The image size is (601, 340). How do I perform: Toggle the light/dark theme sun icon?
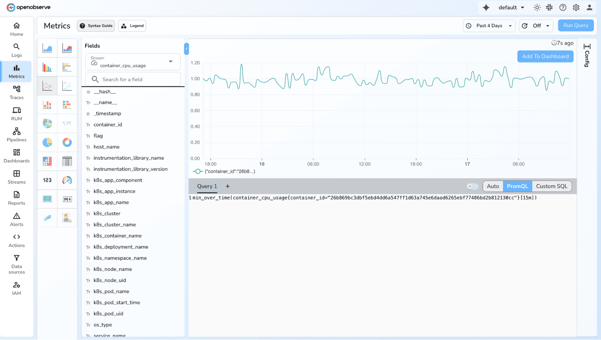[x=537, y=8]
